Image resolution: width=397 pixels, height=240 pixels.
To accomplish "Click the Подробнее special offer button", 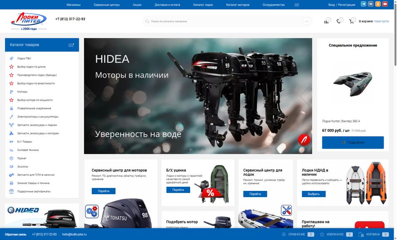I will pyautogui.click(x=353, y=142).
